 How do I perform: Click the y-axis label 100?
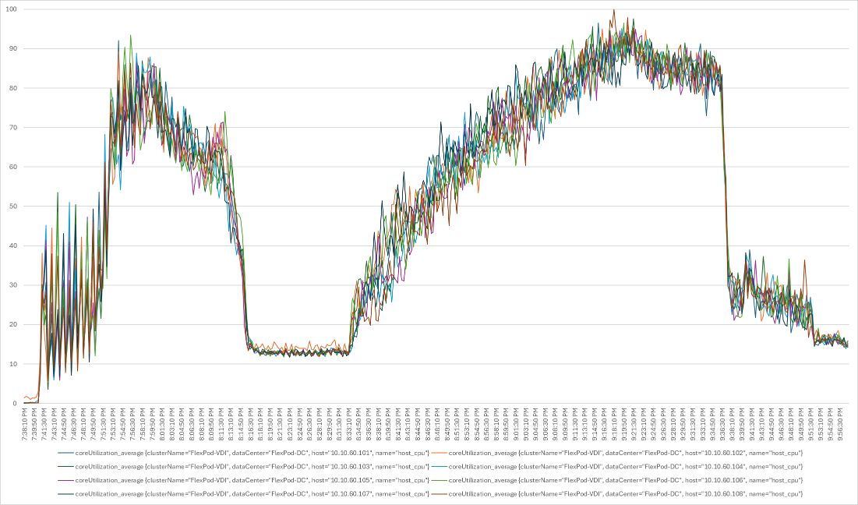tap(11, 9)
